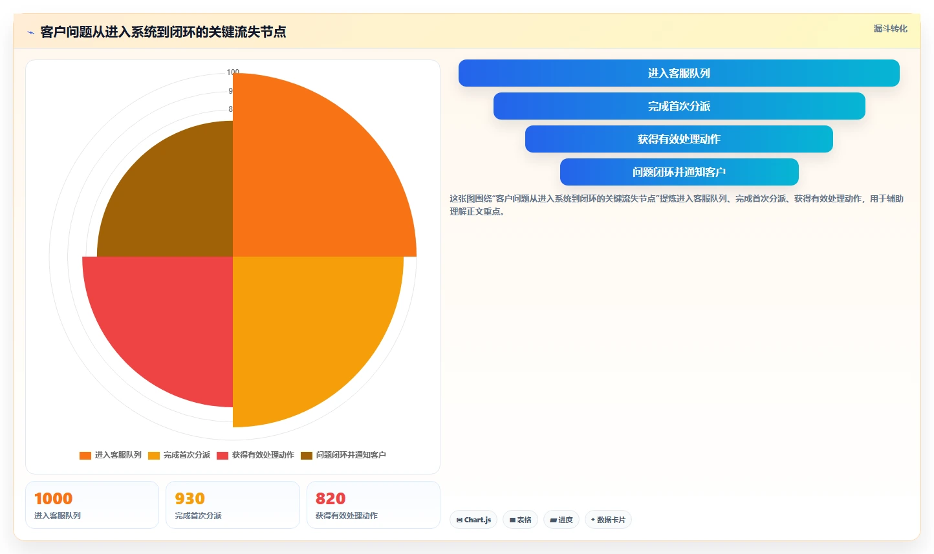
Task: Select the 获得有效处理动作 funnel bar
Action: pyautogui.click(x=679, y=139)
